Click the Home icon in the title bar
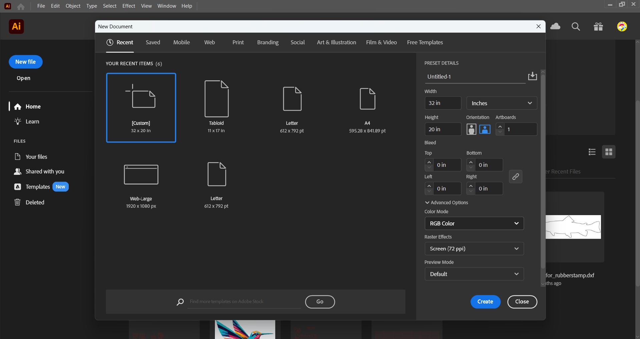Screen dimensions: 640x339 [x=21, y=6]
